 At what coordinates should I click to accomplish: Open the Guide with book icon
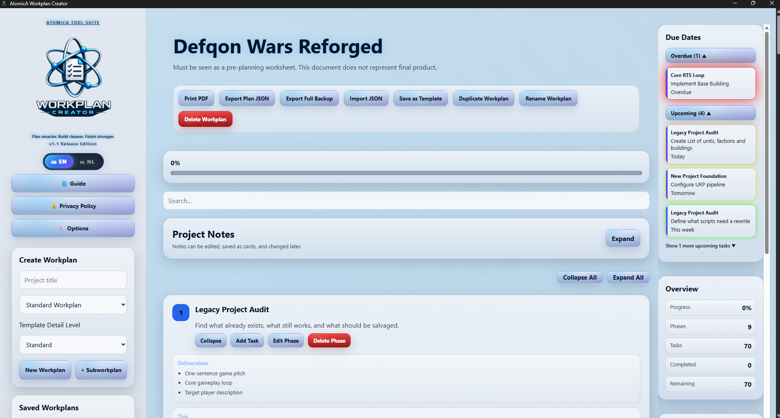73,184
